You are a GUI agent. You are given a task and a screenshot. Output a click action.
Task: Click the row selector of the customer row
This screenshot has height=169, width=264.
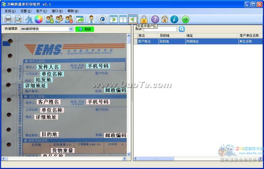pos(136,42)
